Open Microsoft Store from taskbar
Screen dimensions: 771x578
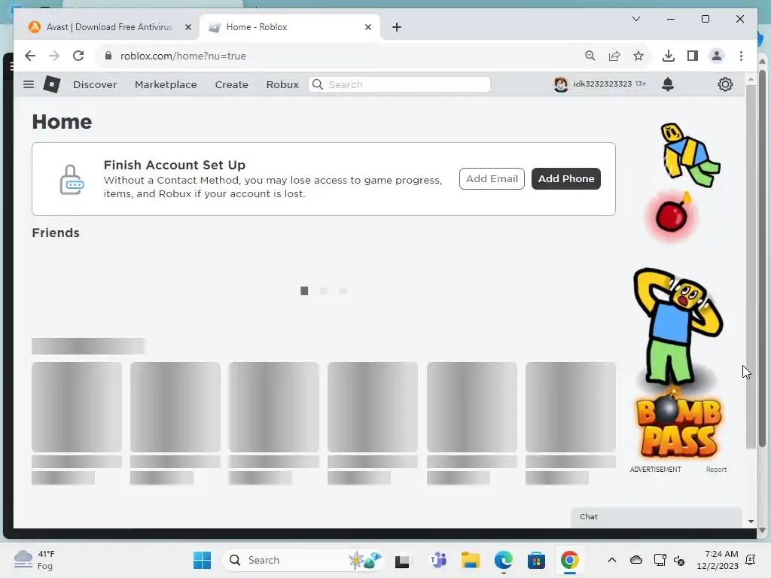536,560
